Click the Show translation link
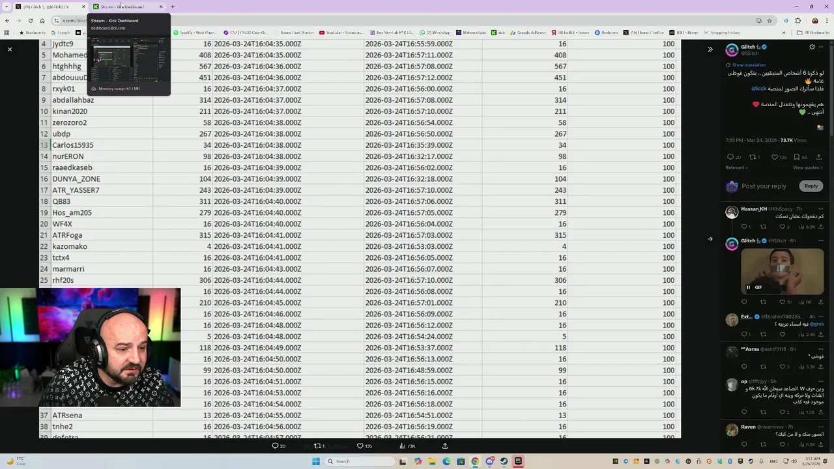The image size is (834, 469). click(x=749, y=65)
